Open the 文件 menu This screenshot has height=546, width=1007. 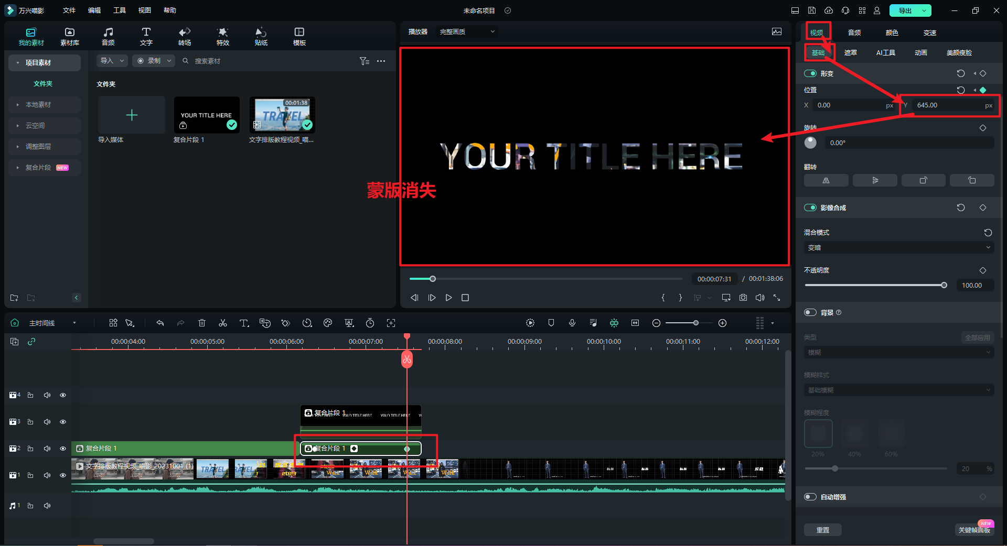click(69, 10)
